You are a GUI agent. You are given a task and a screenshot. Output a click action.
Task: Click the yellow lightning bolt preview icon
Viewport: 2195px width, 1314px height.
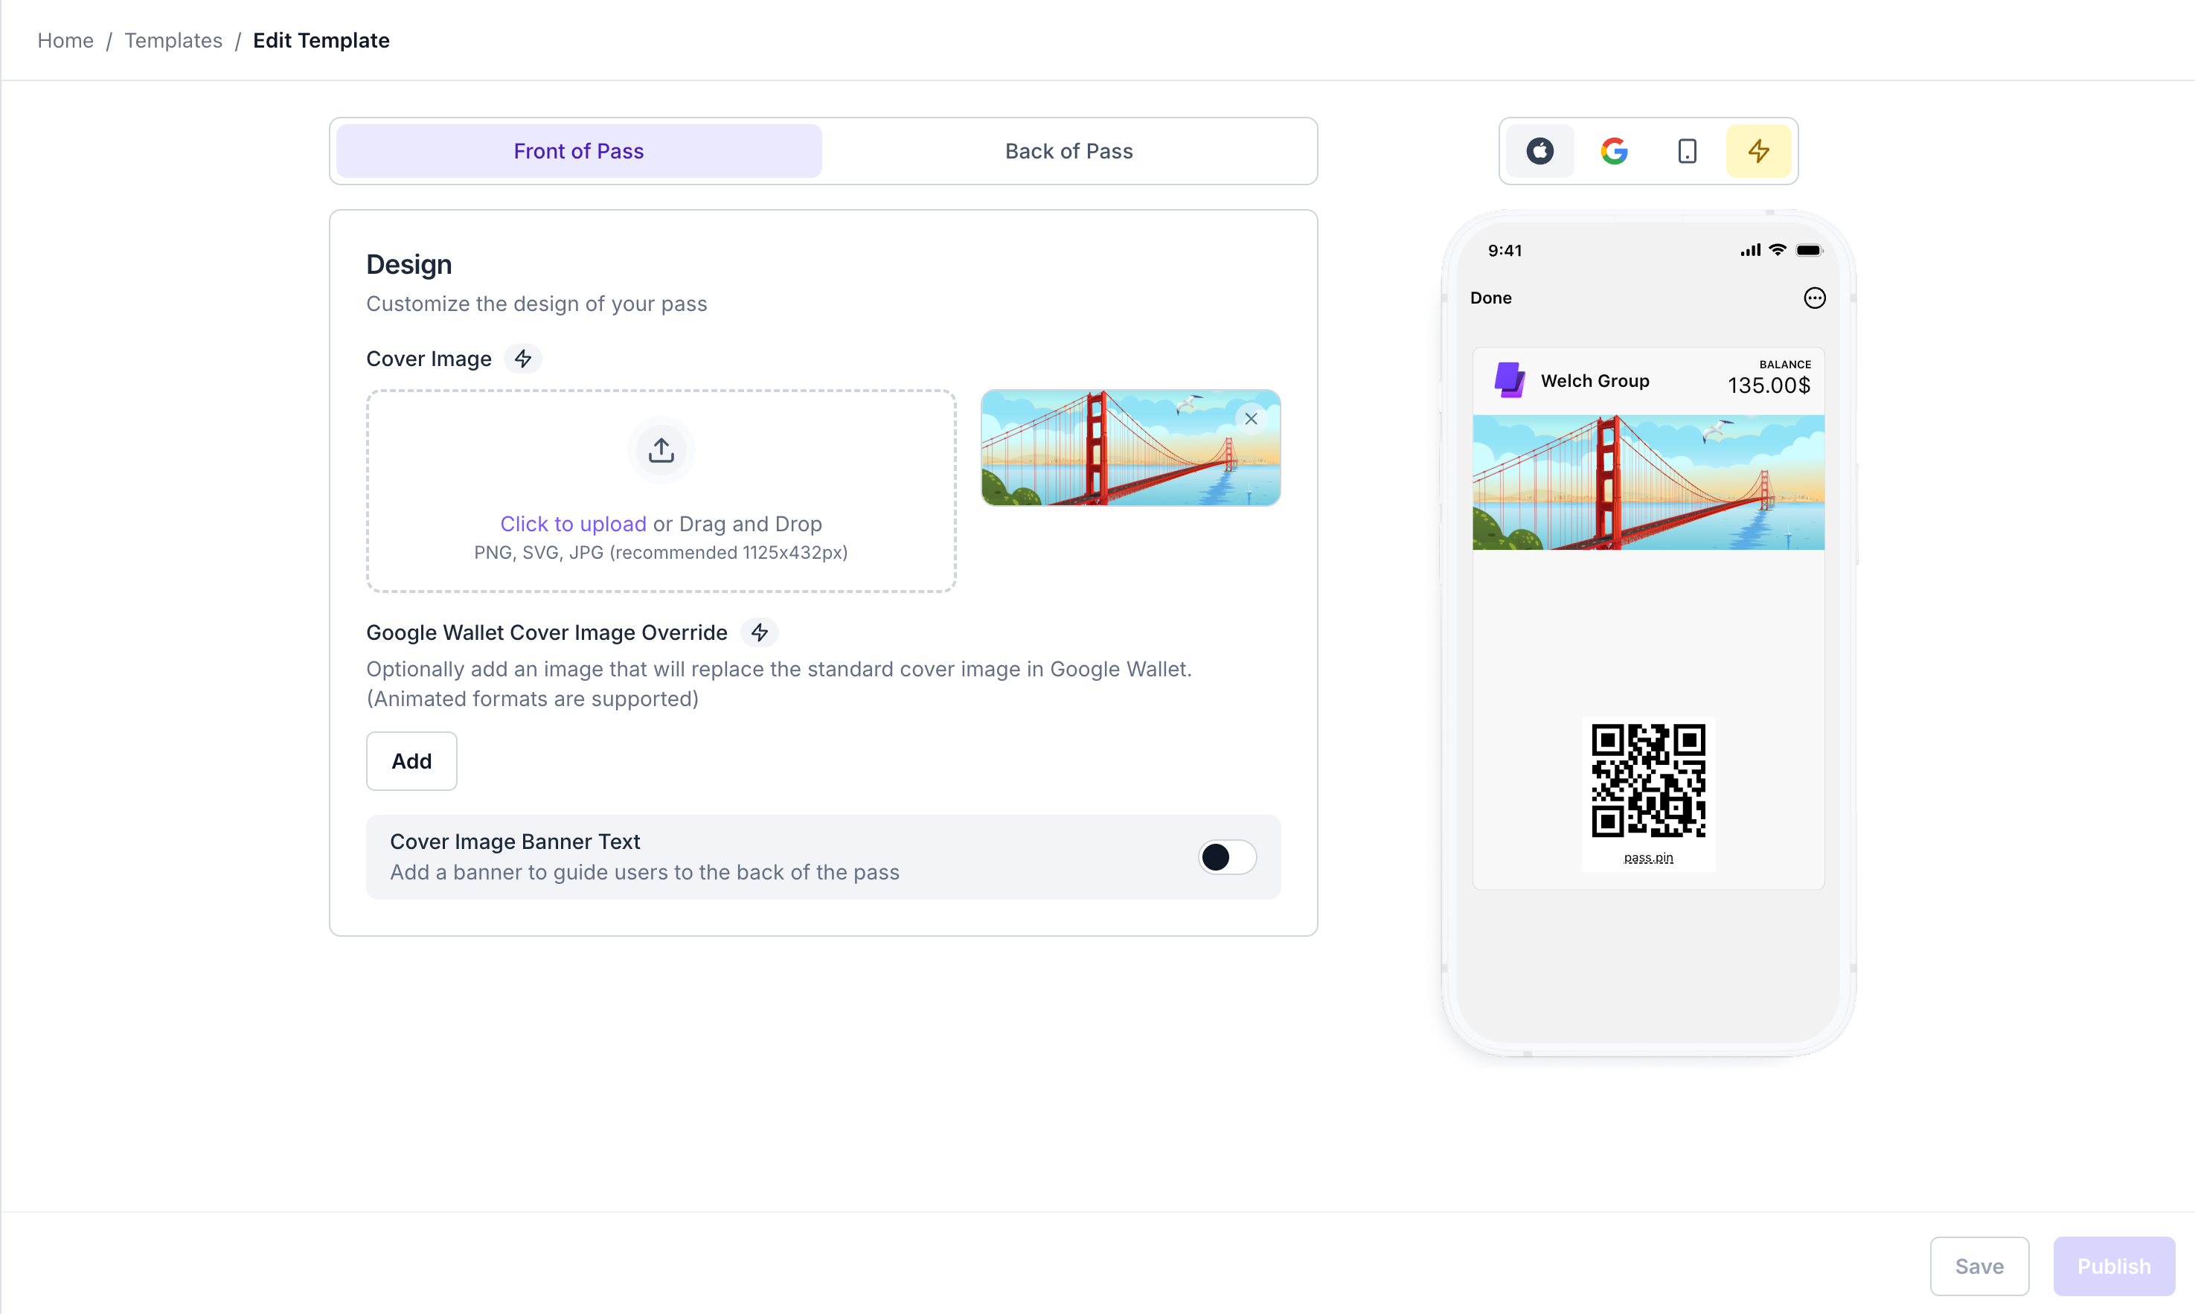[x=1758, y=151]
